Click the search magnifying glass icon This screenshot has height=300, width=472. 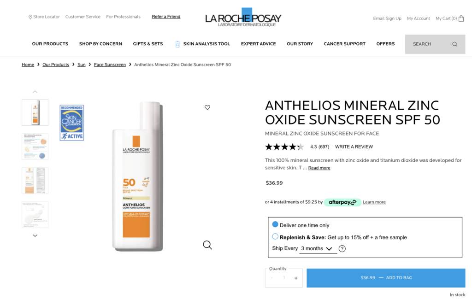454,44
